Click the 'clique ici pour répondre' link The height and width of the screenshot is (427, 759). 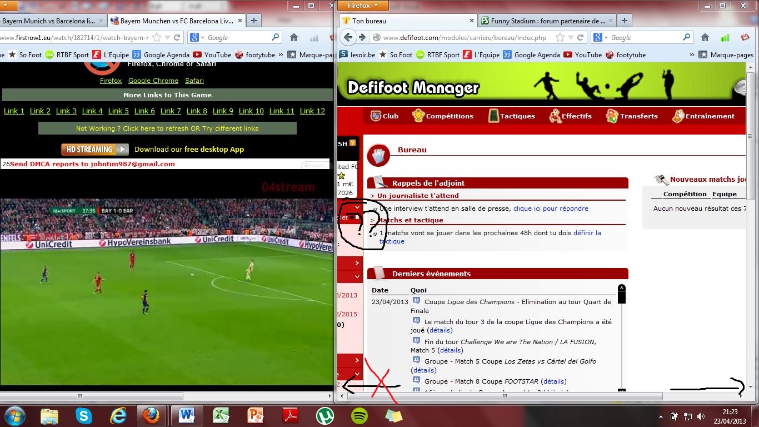coord(551,208)
